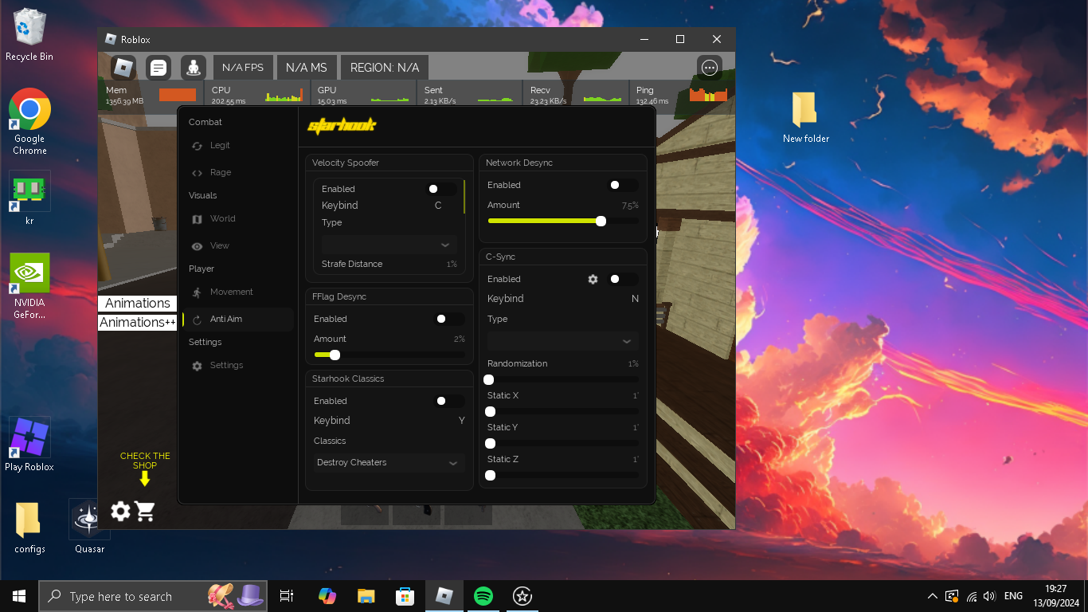Open File Explorer from taskbar
Viewport: 1088px width, 612px height.
click(366, 596)
